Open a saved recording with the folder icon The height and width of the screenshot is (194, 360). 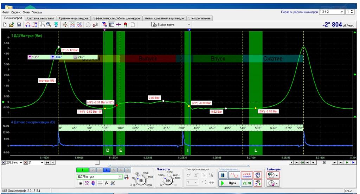12,25
